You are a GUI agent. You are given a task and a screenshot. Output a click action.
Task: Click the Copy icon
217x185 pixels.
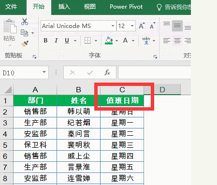tap(24, 33)
